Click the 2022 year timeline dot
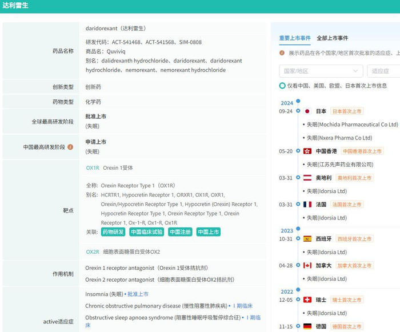The image size is (400, 332). (x=298, y=290)
